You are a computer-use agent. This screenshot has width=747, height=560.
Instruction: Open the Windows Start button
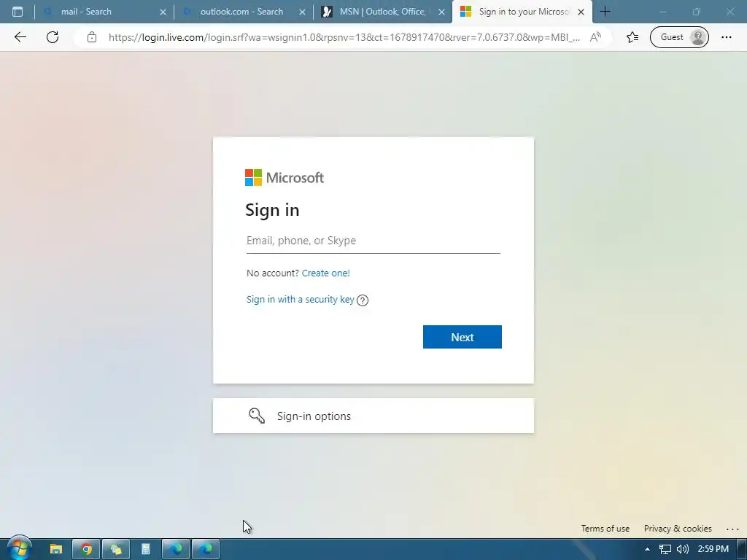click(19, 548)
